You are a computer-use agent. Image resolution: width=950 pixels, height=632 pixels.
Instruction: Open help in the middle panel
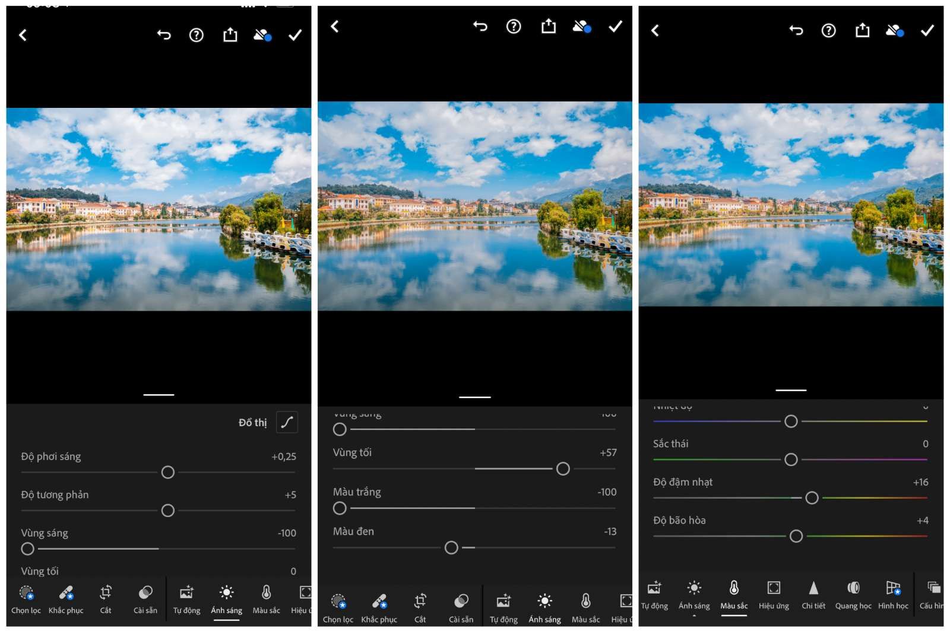pos(514,26)
